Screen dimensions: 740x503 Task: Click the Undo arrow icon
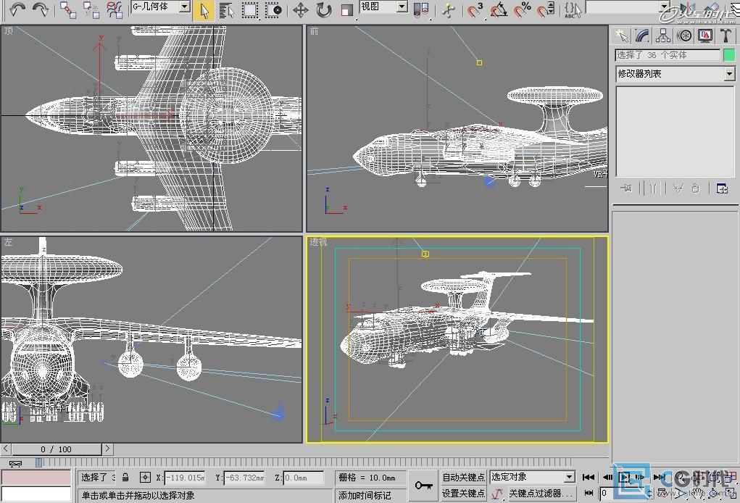(17, 9)
